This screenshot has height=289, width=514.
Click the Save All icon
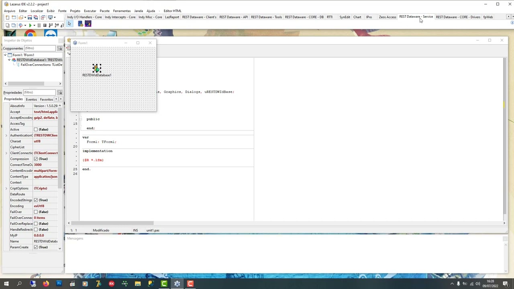click(x=36, y=18)
